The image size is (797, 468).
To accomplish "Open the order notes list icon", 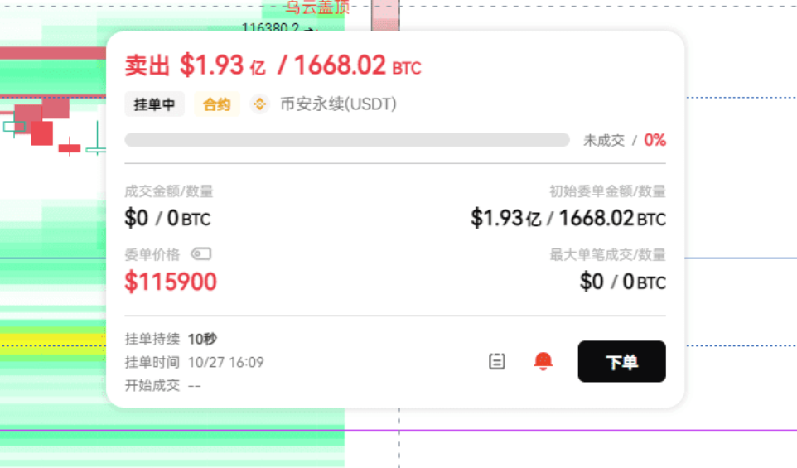I will (x=497, y=361).
